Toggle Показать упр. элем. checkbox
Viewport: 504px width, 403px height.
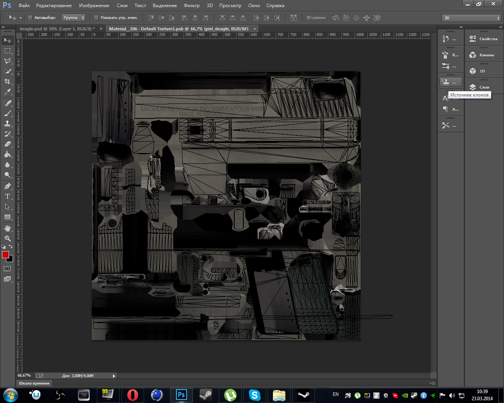click(96, 18)
